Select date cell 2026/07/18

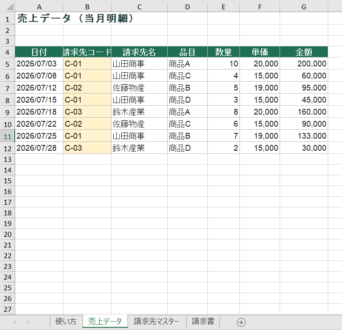39,111
